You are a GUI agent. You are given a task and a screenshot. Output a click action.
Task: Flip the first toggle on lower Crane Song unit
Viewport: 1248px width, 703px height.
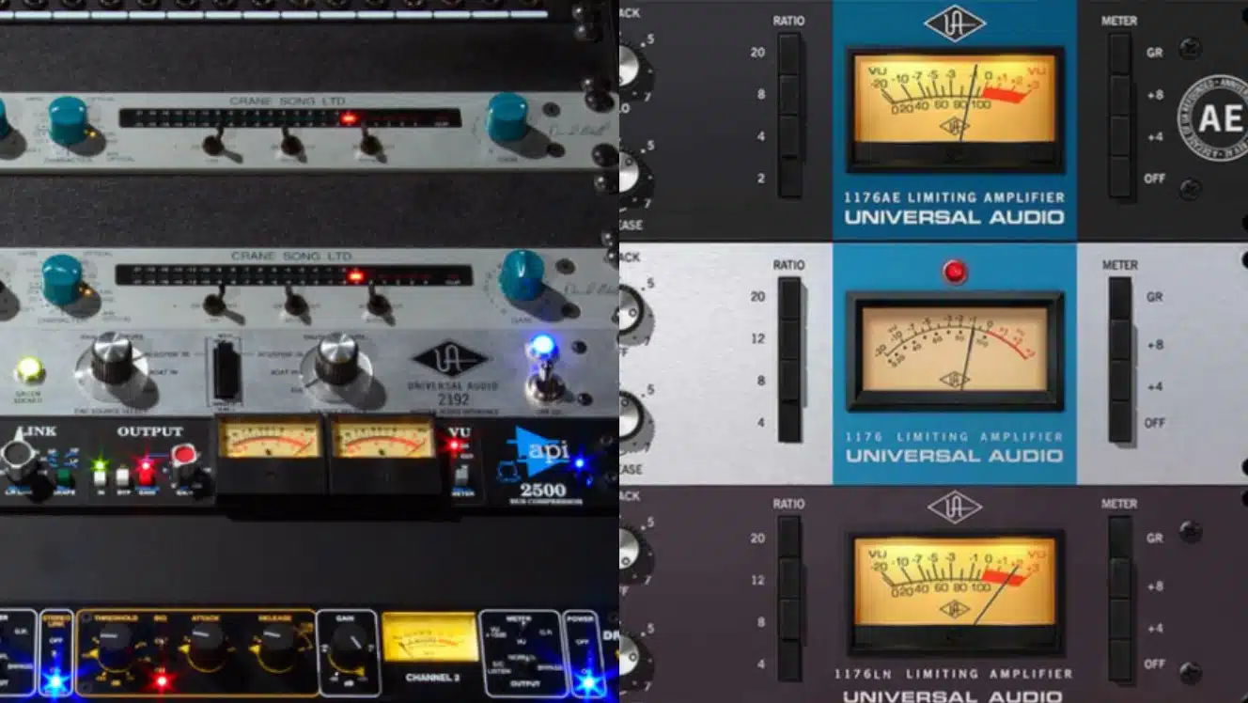[x=215, y=302]
